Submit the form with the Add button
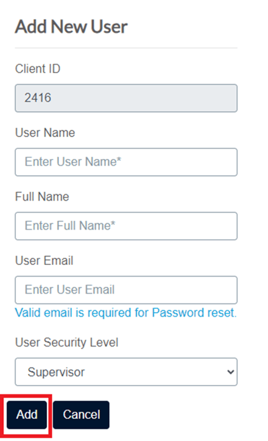The width and height of the screenshot is (268, 441). pos(27,415)
